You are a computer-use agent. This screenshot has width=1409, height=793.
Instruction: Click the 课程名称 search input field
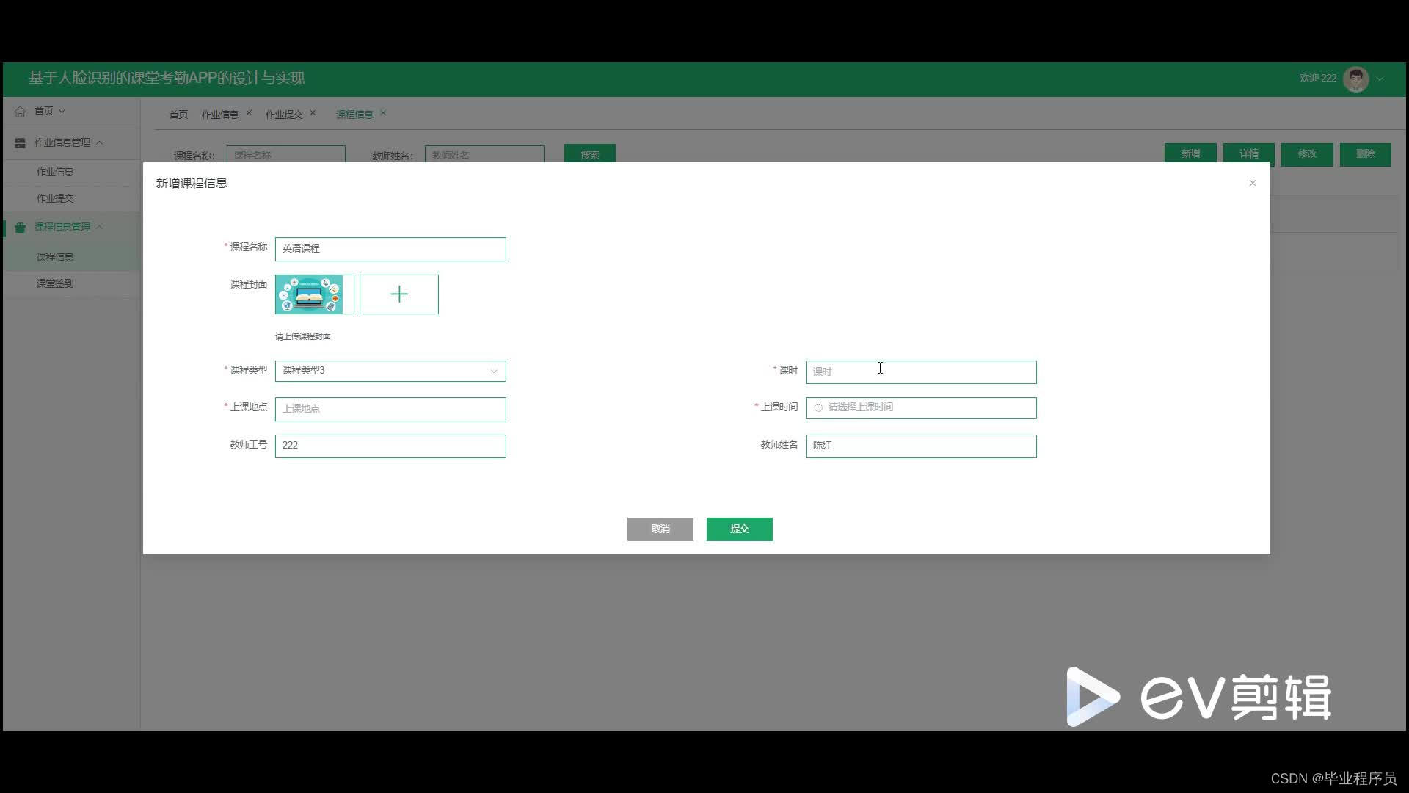pyautogui.click(x=285, y=154)
